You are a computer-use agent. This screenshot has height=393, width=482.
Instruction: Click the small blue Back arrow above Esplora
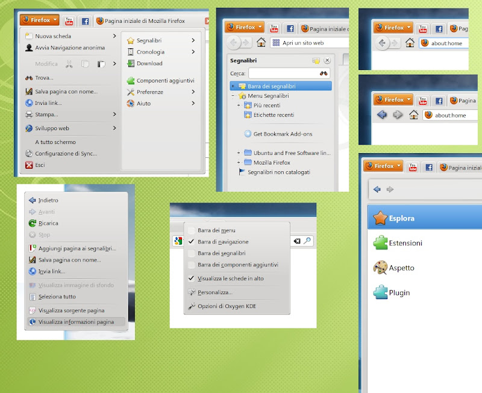tap(377, 189)
